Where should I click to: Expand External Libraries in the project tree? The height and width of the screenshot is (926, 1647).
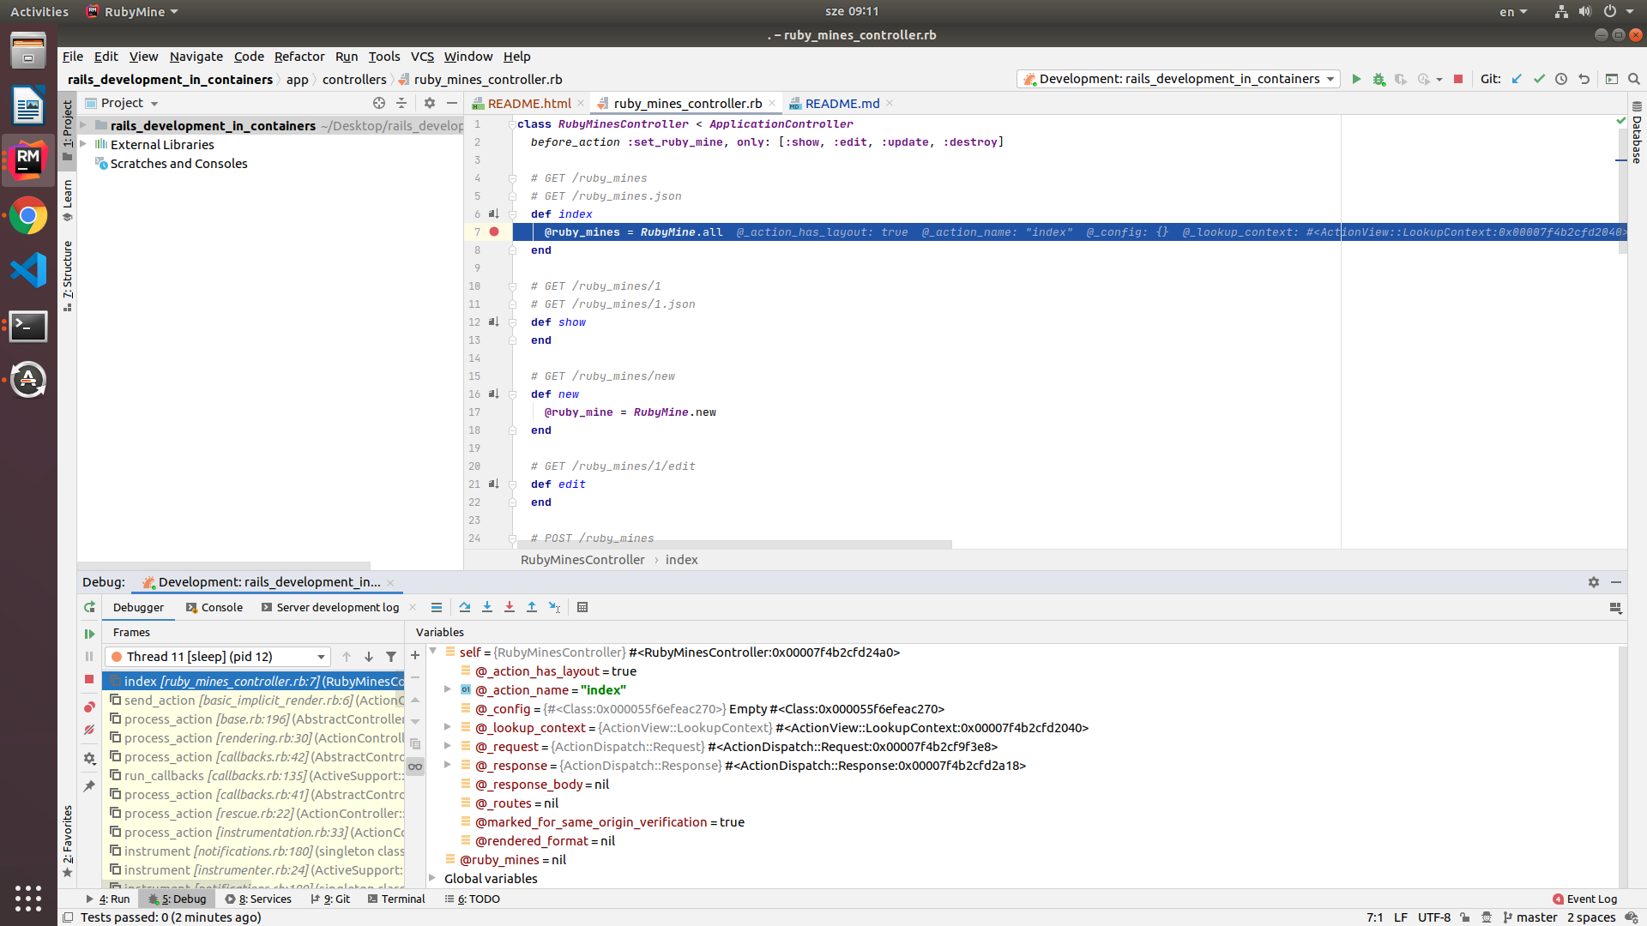[83, 144]
